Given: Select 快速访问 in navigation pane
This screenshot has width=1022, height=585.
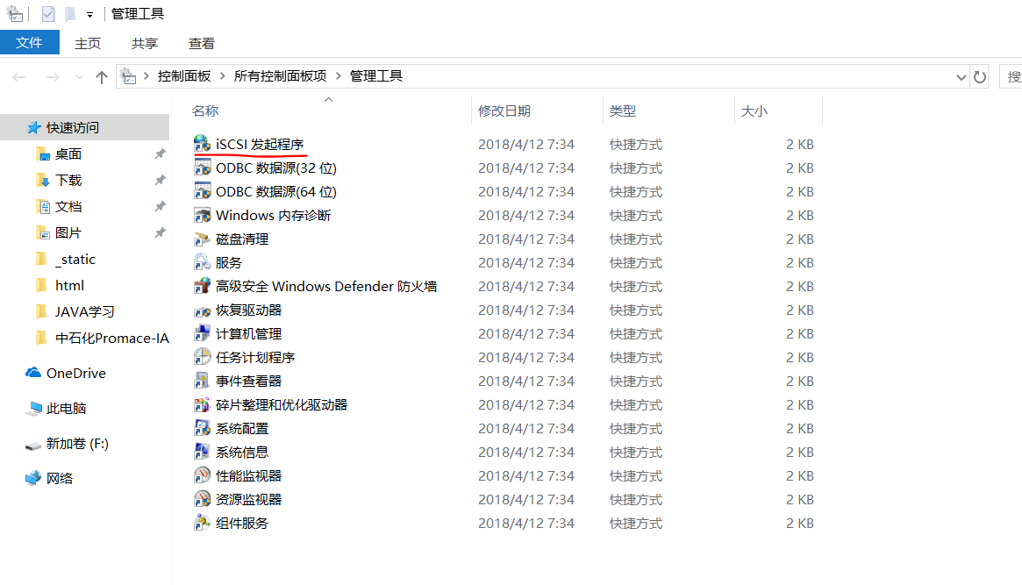Looking at the screenshot, I should [85, 128].
